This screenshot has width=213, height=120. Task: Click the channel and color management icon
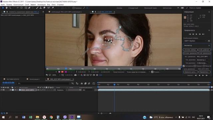tap(82, 75)
